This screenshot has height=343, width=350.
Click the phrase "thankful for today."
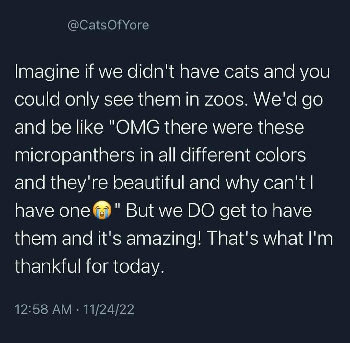click(x=87, y=267)
